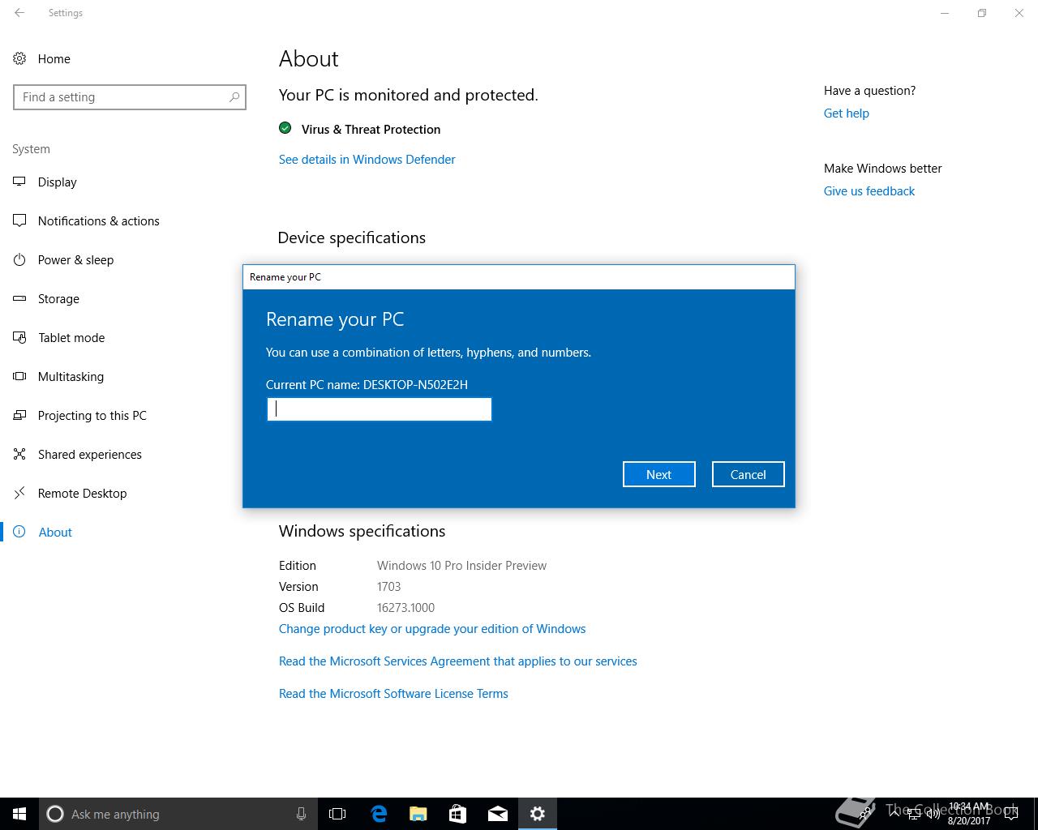Open the Windows Start menu
The height and width of the screenshot is (830, 1038).
19,814
